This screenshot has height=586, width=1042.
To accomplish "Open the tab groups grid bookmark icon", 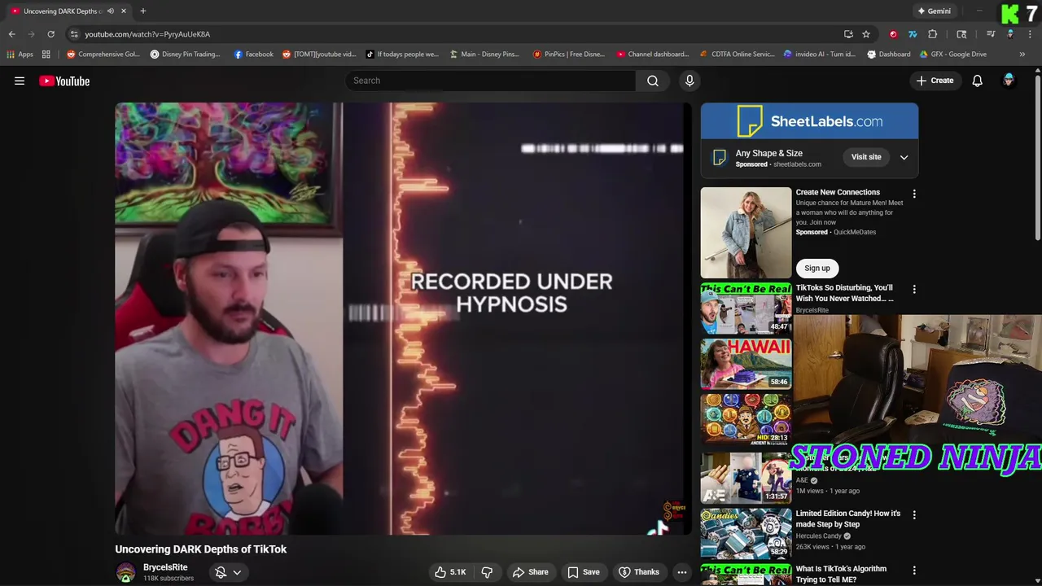I will (x=46, y=55).
